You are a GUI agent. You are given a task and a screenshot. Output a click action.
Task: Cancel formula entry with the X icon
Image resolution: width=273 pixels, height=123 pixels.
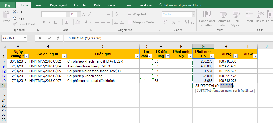pos(40,38)
